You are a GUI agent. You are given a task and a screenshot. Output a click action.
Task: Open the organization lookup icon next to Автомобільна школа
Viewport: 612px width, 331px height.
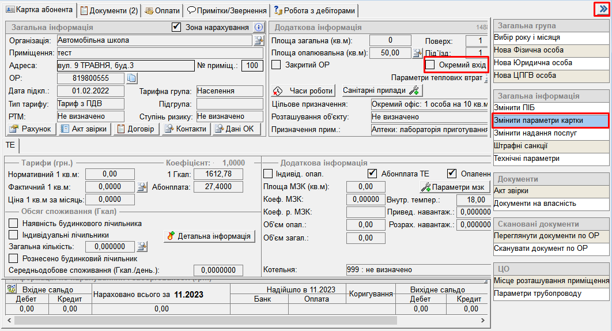pos(259,40)
